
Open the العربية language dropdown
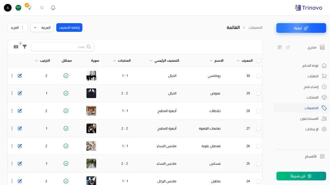pos(42,28)
